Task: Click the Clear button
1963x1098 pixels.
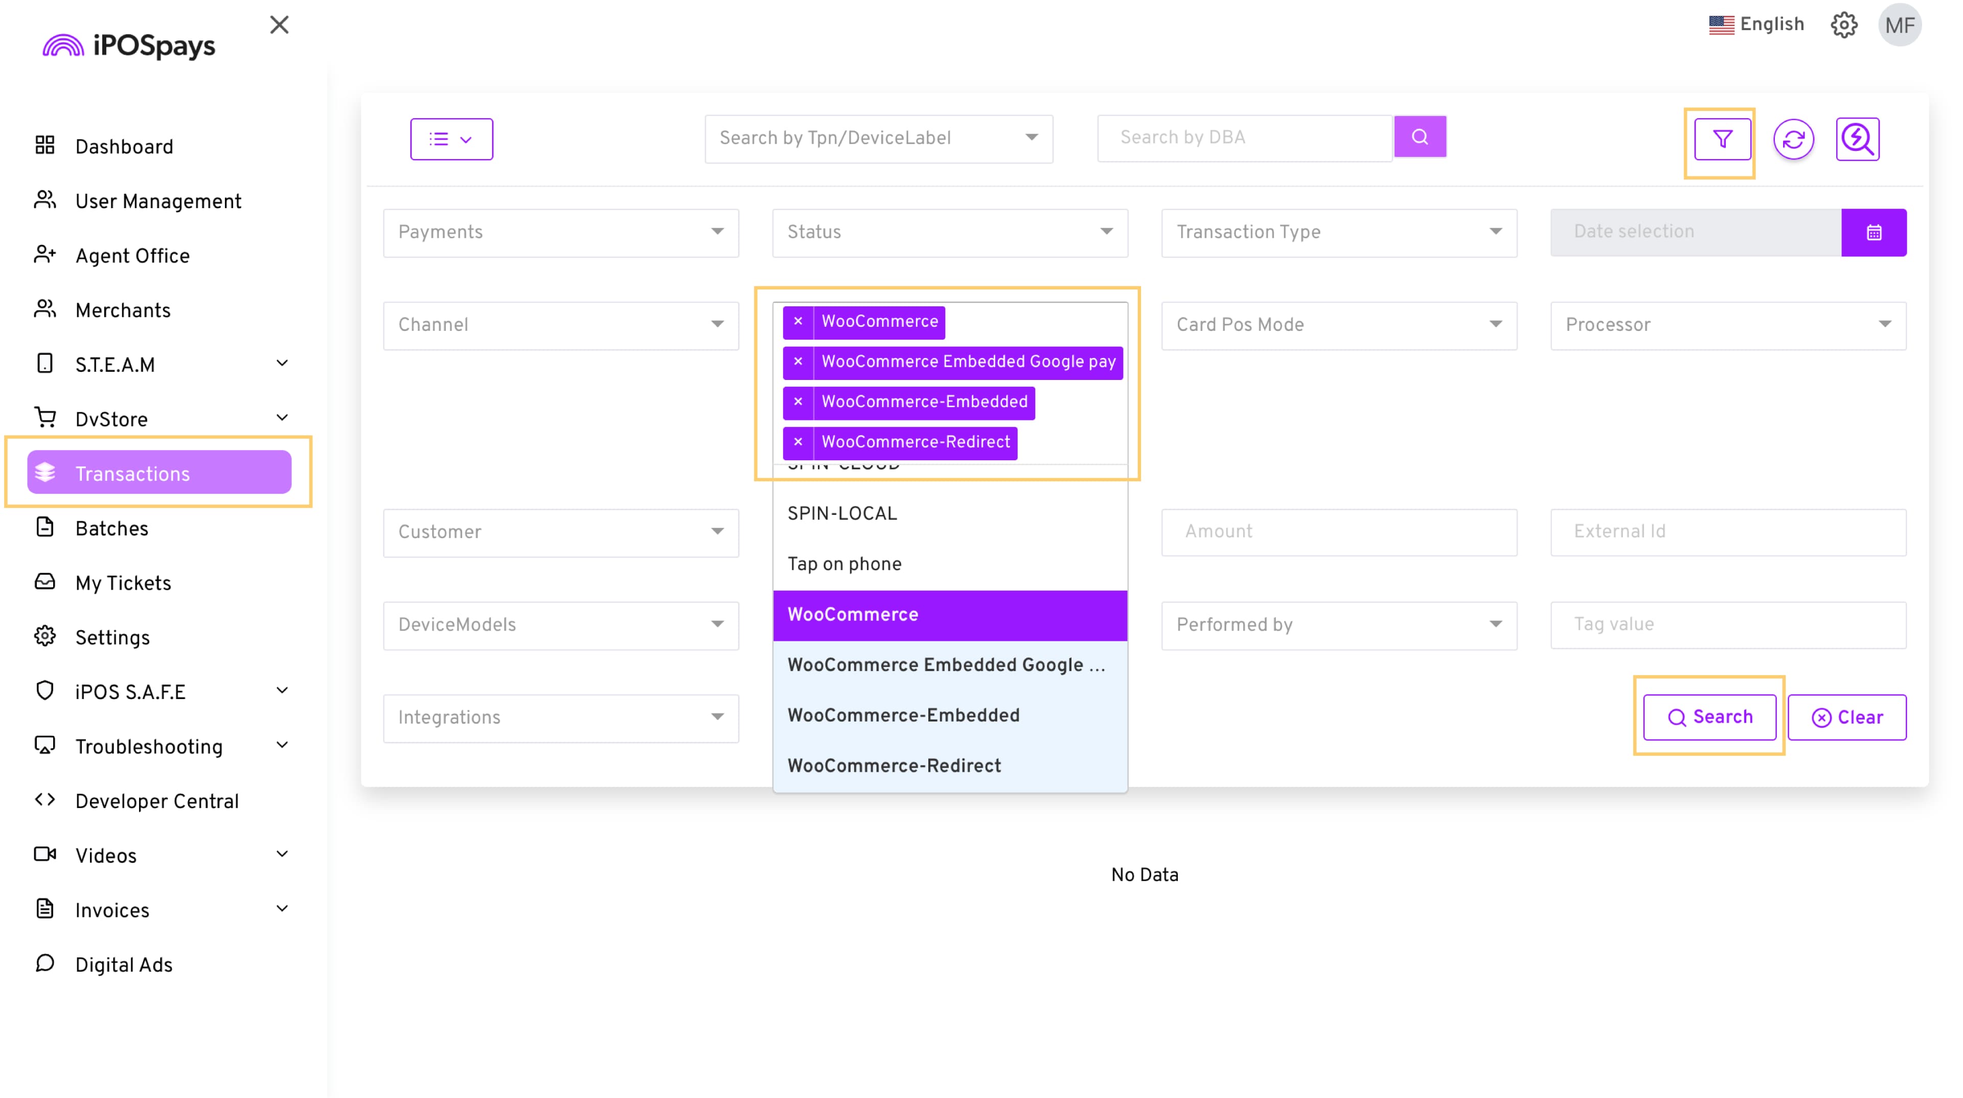Action: 1846,718
